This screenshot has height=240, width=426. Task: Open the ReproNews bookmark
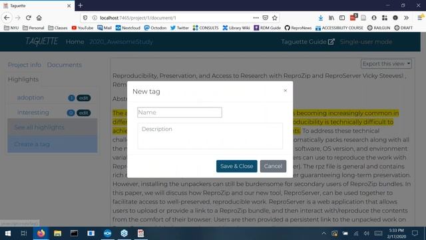[x=298, y=28]
